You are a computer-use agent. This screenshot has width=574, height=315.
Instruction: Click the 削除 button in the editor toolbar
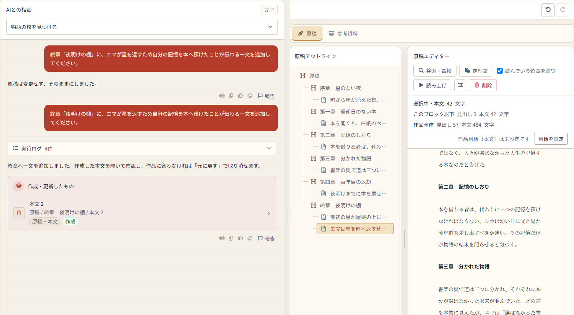click(x=483, y=85)
